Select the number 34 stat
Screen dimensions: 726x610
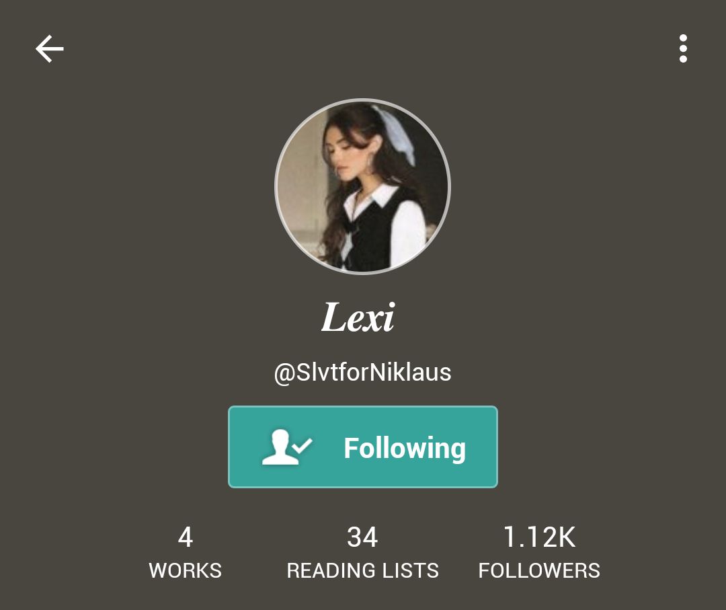362,537
